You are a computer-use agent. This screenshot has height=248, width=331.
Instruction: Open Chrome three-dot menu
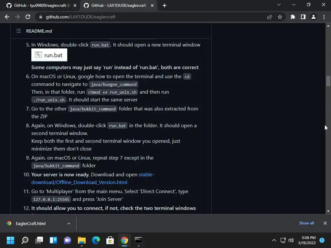[324, 17]
